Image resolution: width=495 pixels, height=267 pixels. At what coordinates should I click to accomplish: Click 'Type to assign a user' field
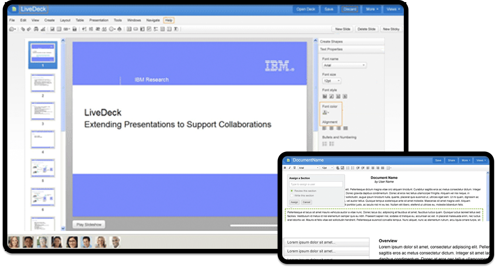coord(316,184)
